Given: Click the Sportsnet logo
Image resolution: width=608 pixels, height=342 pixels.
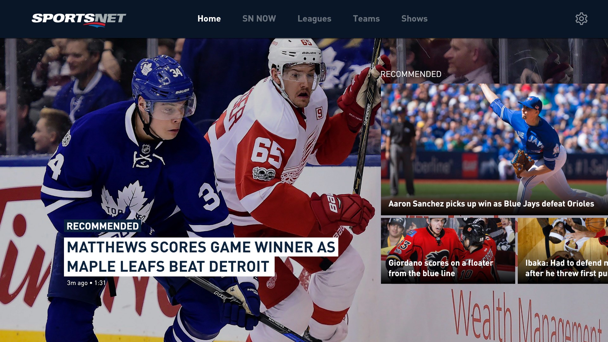Looking at the screenshot, I should click(79, 19).
